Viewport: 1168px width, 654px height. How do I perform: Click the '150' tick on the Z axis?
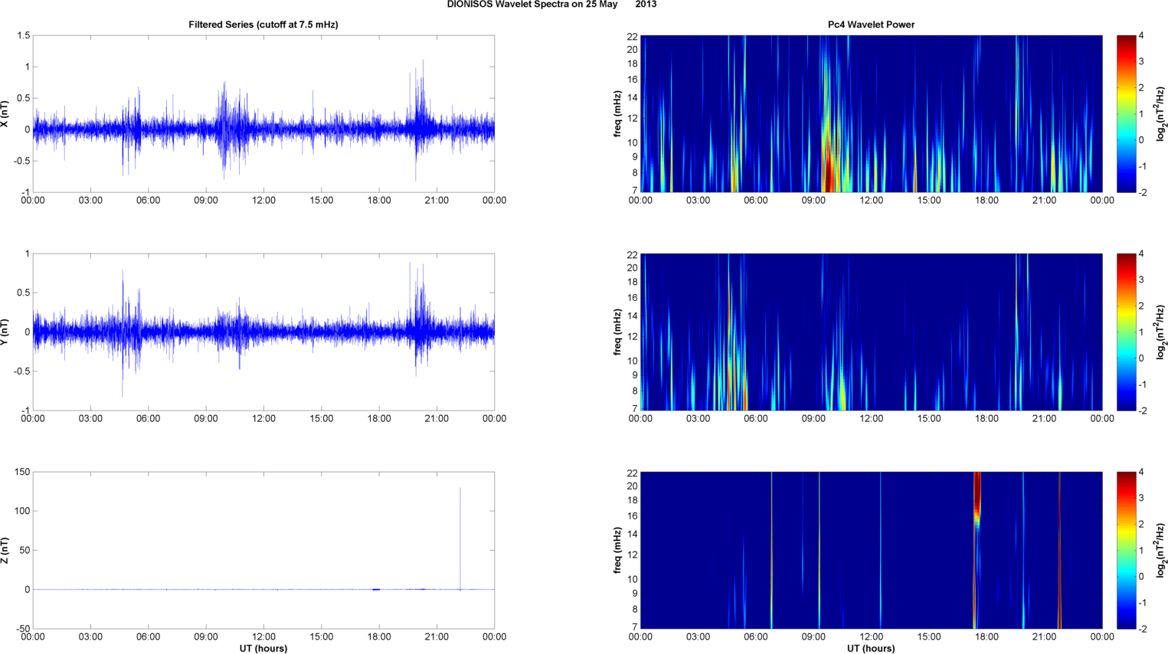pos(21,473)
